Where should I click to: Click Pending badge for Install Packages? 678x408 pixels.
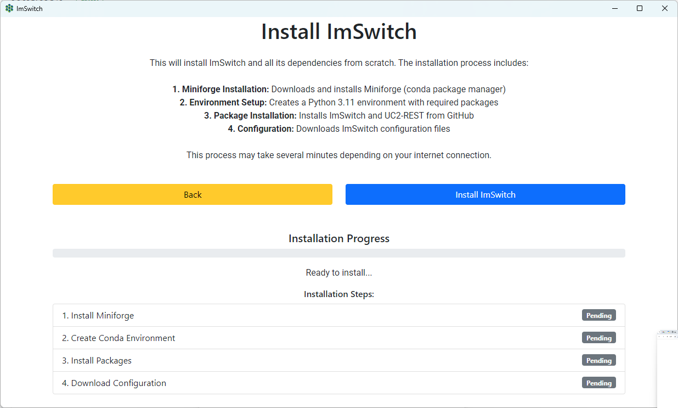click(x=599, y=360)
